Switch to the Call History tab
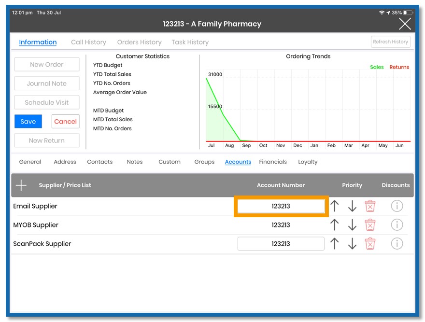 89,42
